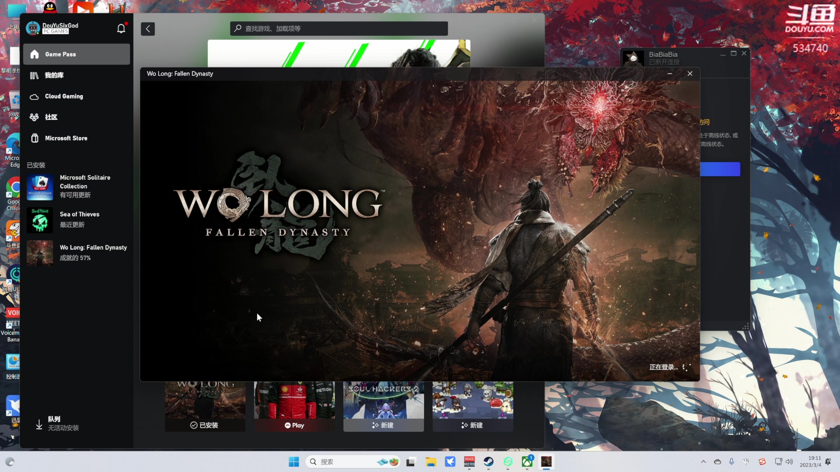Close the Wo Long: Fallen Dynasty window
840x472 pixels.
(690, 73)
